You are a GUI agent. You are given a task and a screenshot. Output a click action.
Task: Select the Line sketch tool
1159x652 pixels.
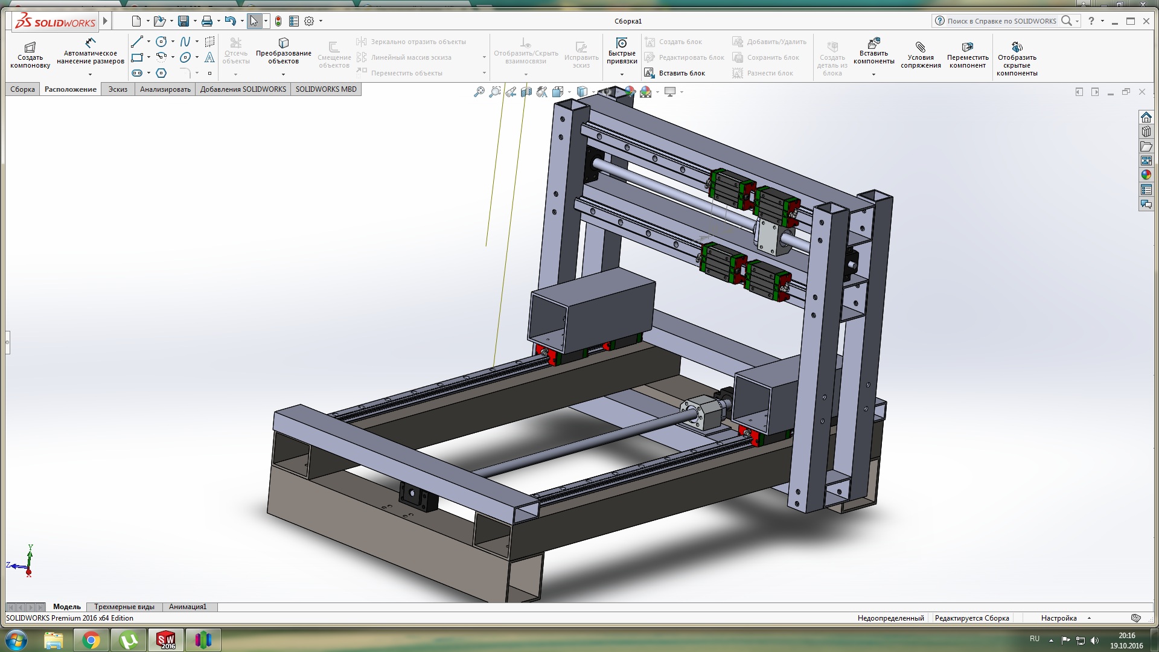coord(136,42)
